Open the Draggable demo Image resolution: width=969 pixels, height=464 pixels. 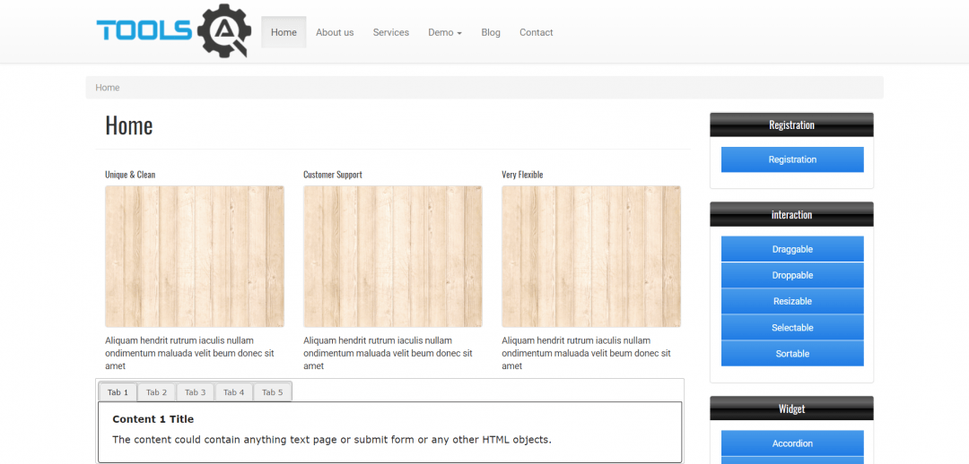(x=792, y=249)
